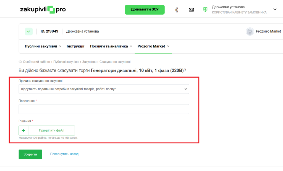The width and height of the screenshot is (283, 171).
Task: Click the phone contact icon
Action: (x=177, y=10)
